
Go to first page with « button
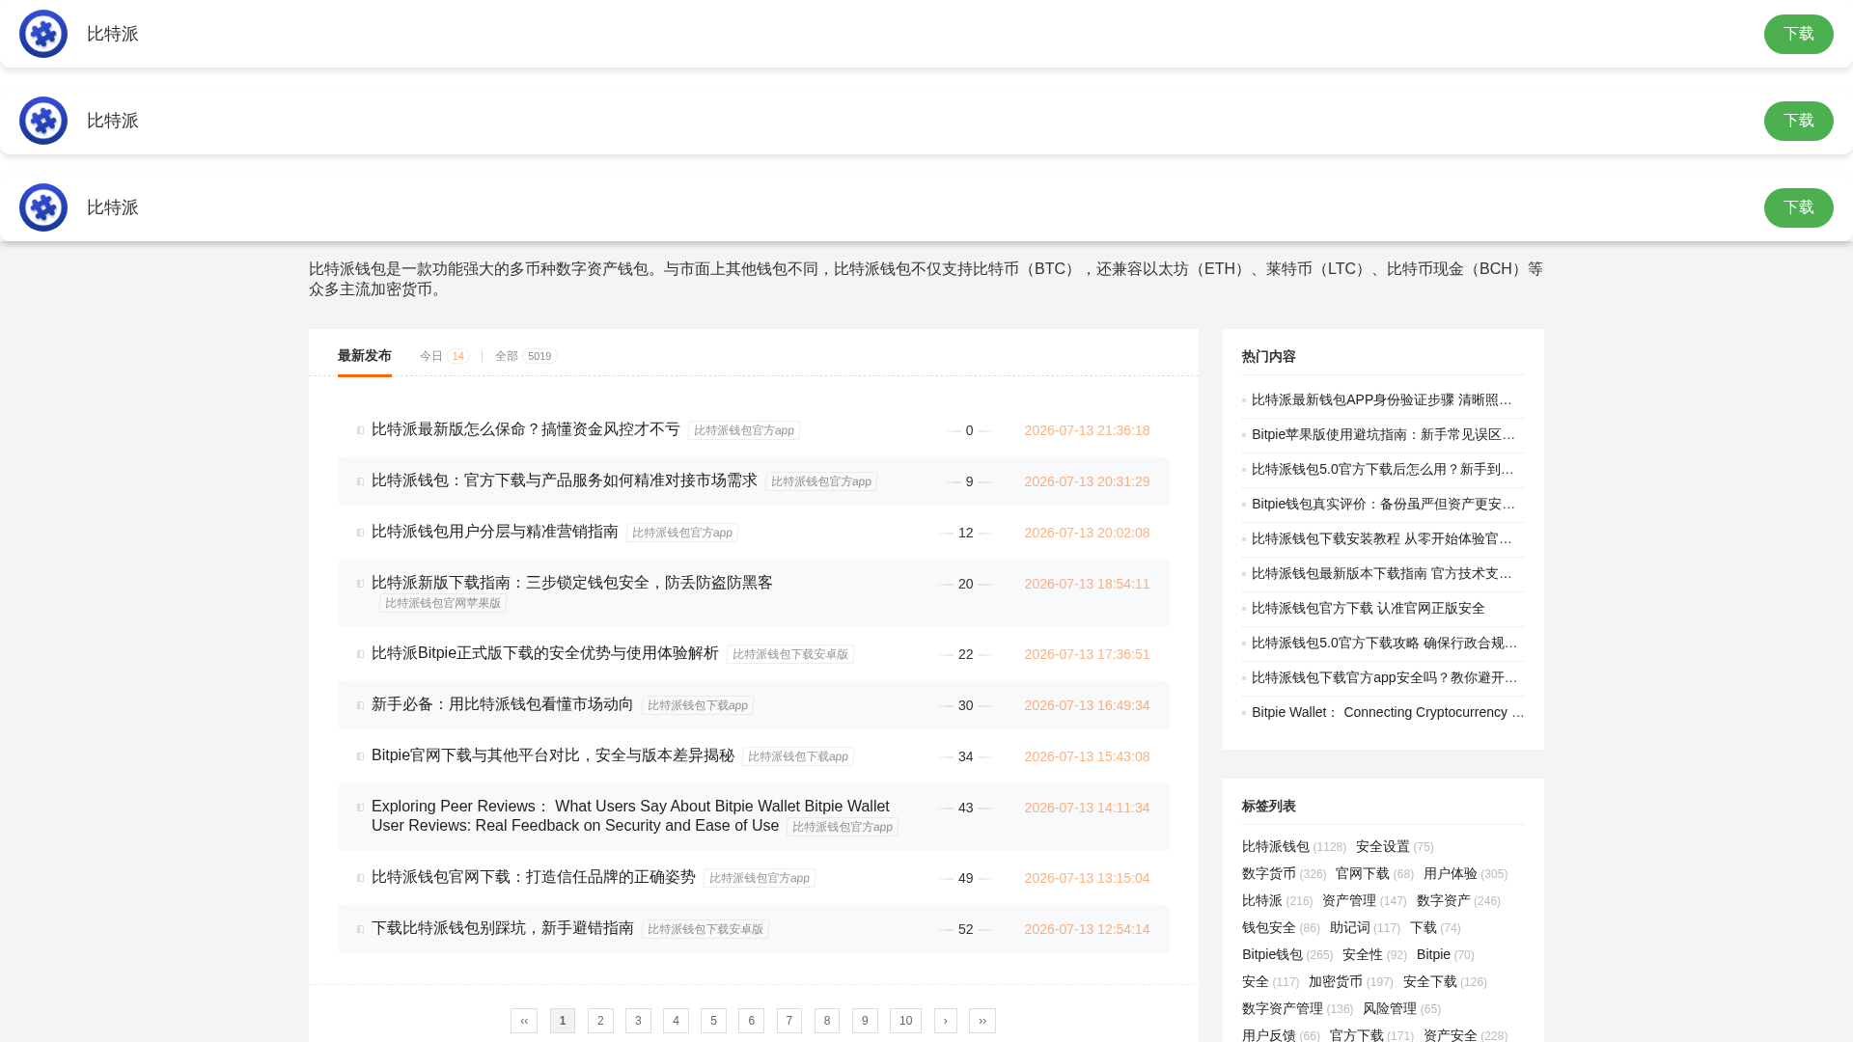[x=524, y=1021]
